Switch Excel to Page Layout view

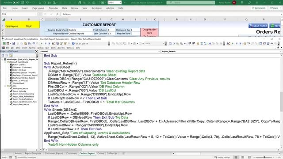pyautogui.click(x=243, y=157)
